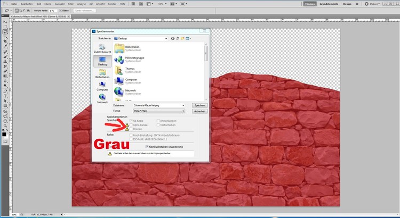Select the Brush tool in the toolbox
The width and height of the screenshot is (400, 218).
coord(5,56)
